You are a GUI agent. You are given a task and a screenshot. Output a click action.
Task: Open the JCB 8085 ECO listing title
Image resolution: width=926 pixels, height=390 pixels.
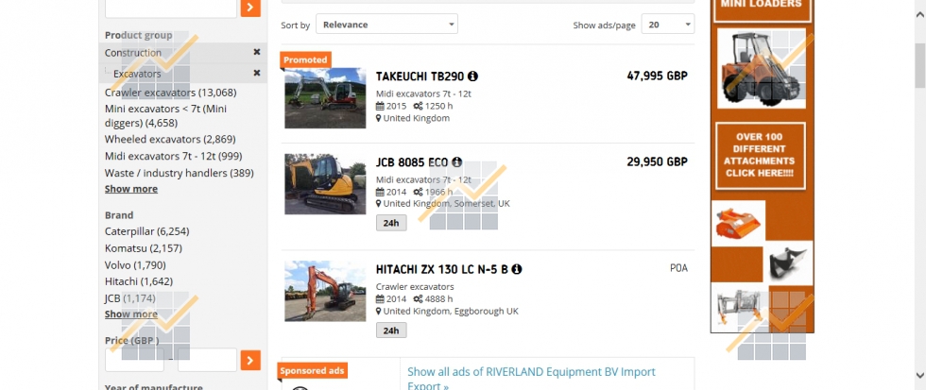pyautogui.click(x=412, y=162)
